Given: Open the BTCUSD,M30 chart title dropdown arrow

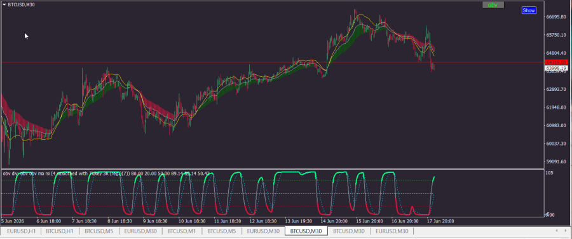Looking at the screenshot, I should tap(4, 4).
